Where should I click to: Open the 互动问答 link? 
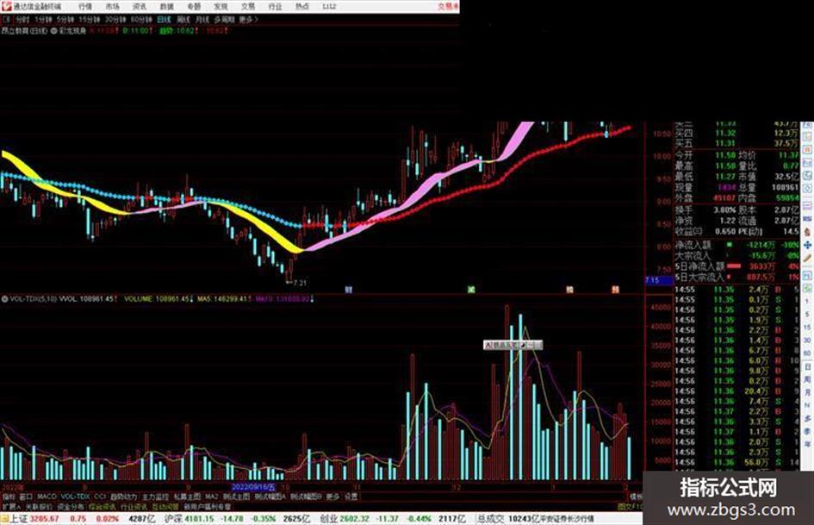tap(165, 506)
